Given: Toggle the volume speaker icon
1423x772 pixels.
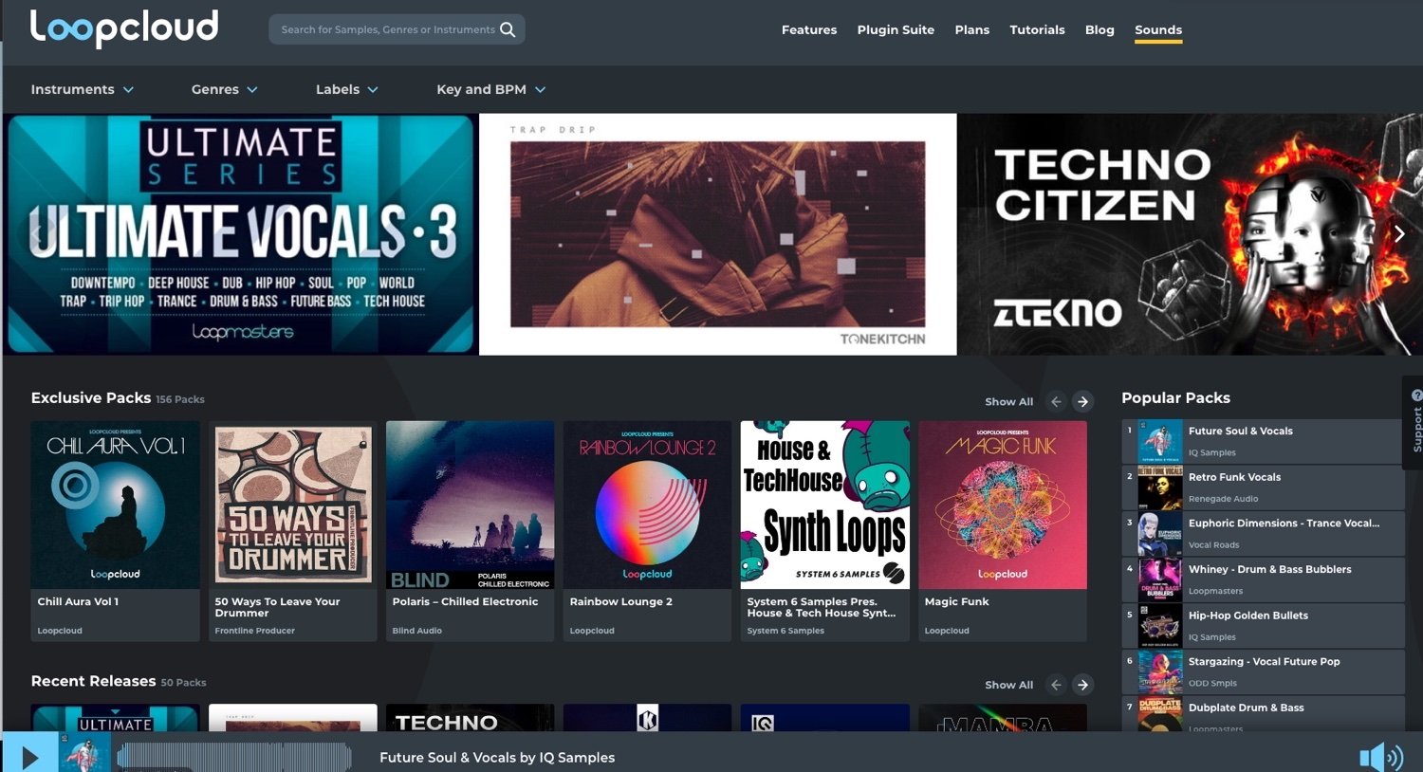Looking at the screenshot, I should [x=1380, y=757].
